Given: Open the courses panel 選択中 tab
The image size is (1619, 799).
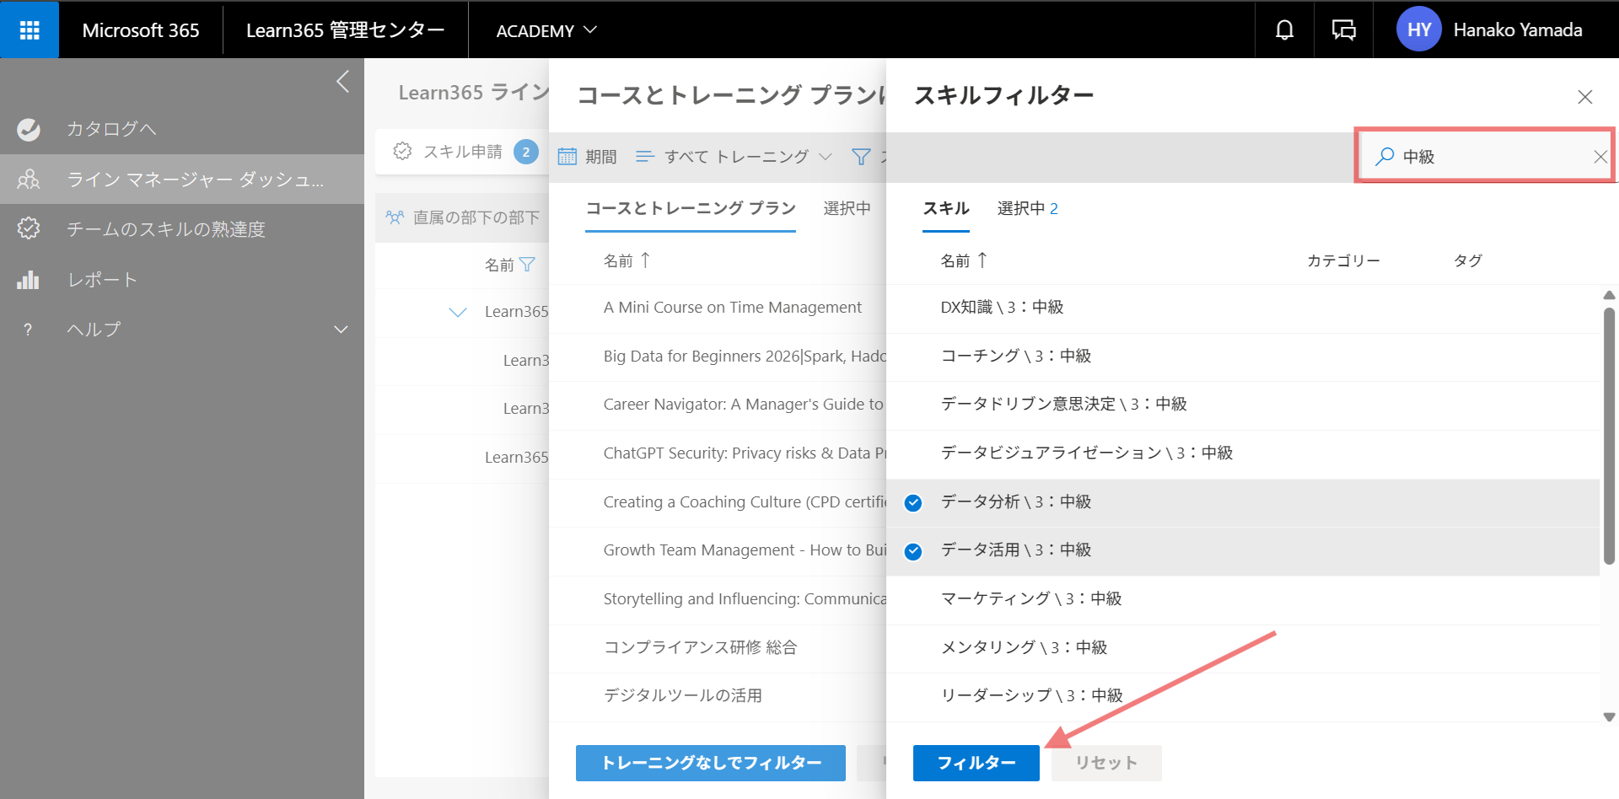Looking at the screenshot, I should pos(847,208).
